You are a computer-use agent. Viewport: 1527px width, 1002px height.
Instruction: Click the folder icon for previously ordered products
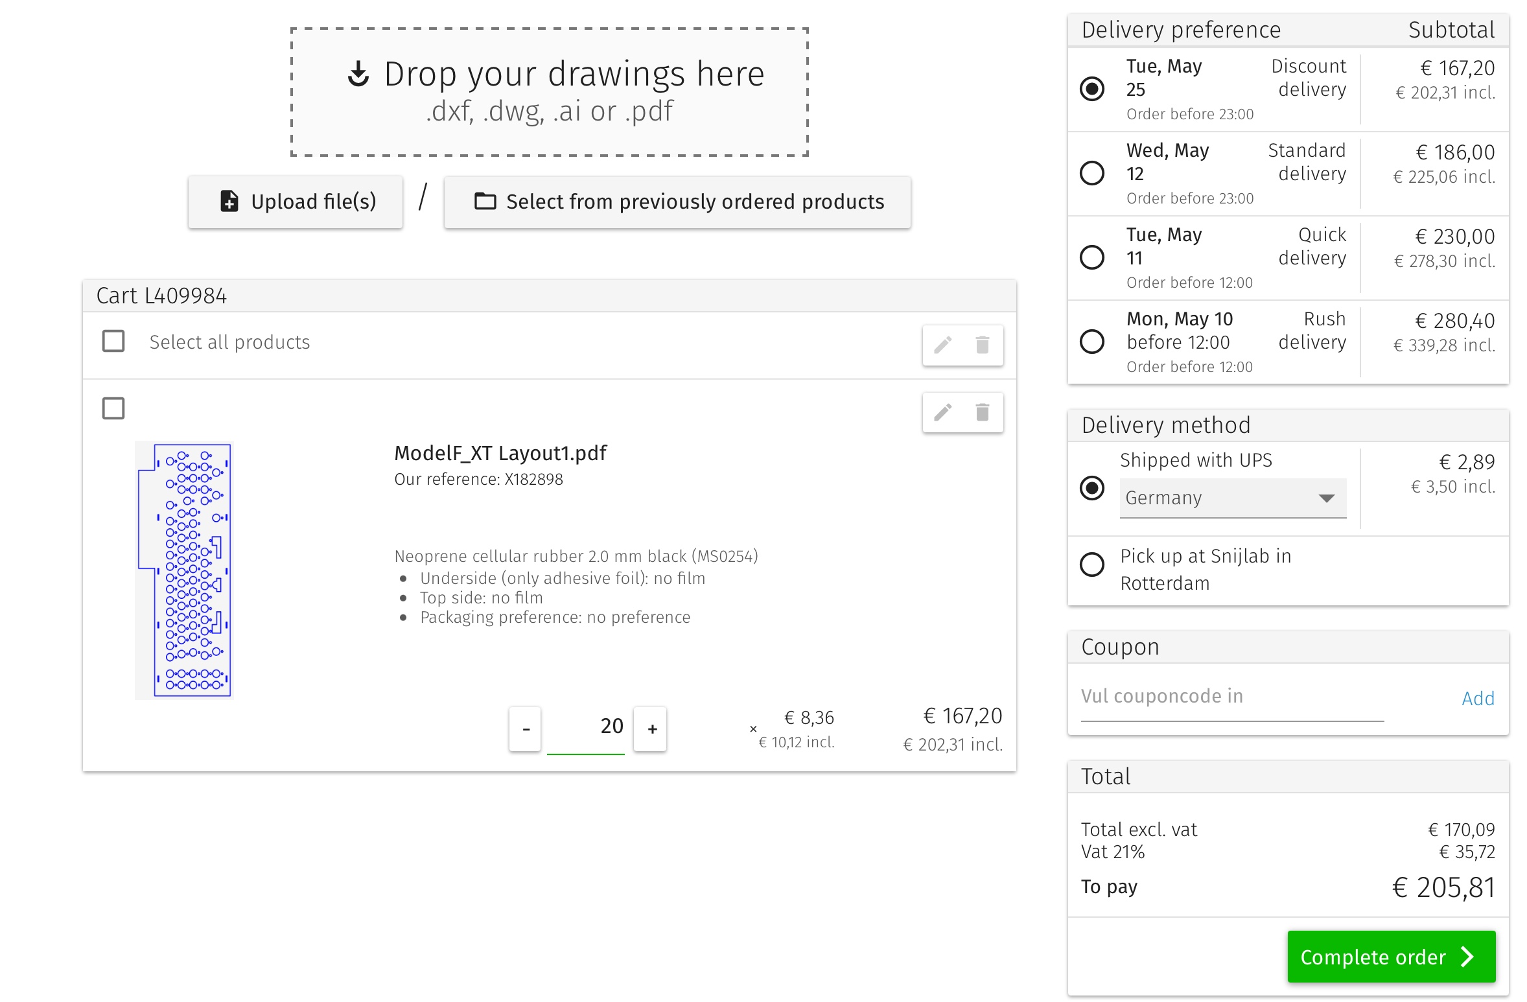pos(485,202)
